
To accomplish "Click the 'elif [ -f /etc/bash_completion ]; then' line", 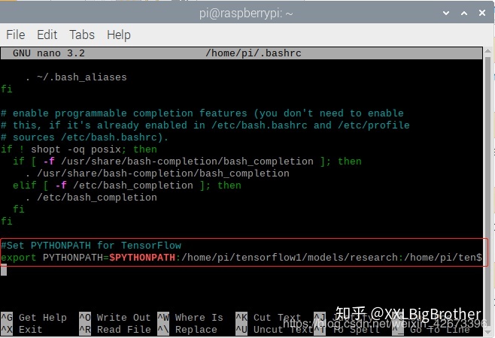I will click(x=127, y=186).
